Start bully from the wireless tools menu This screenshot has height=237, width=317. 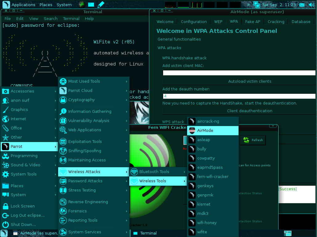click(202, 149)
